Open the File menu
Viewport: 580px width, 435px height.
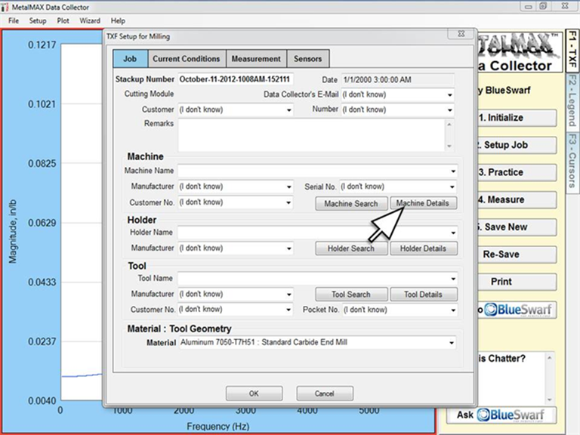click(14, 20)
